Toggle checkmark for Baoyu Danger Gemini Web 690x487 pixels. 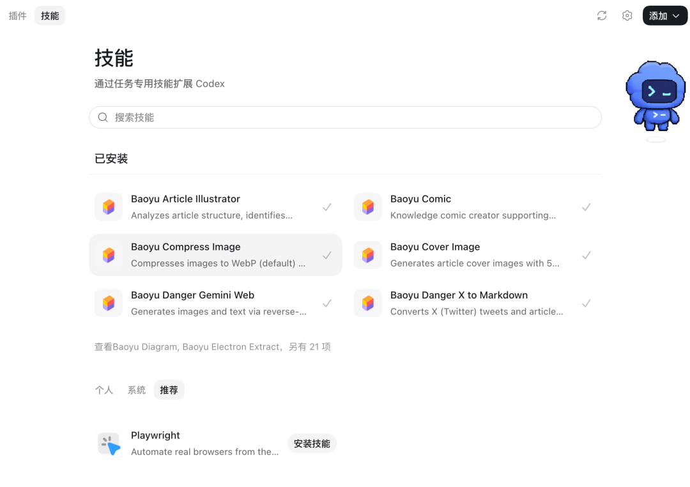[327, 304]
